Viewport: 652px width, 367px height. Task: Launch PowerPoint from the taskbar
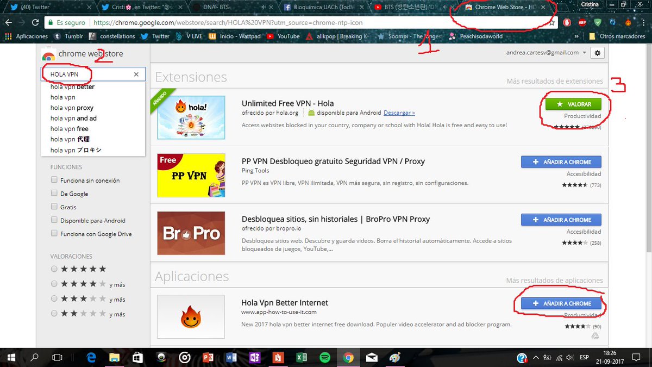pyautogui.click(x=209, y=357)
